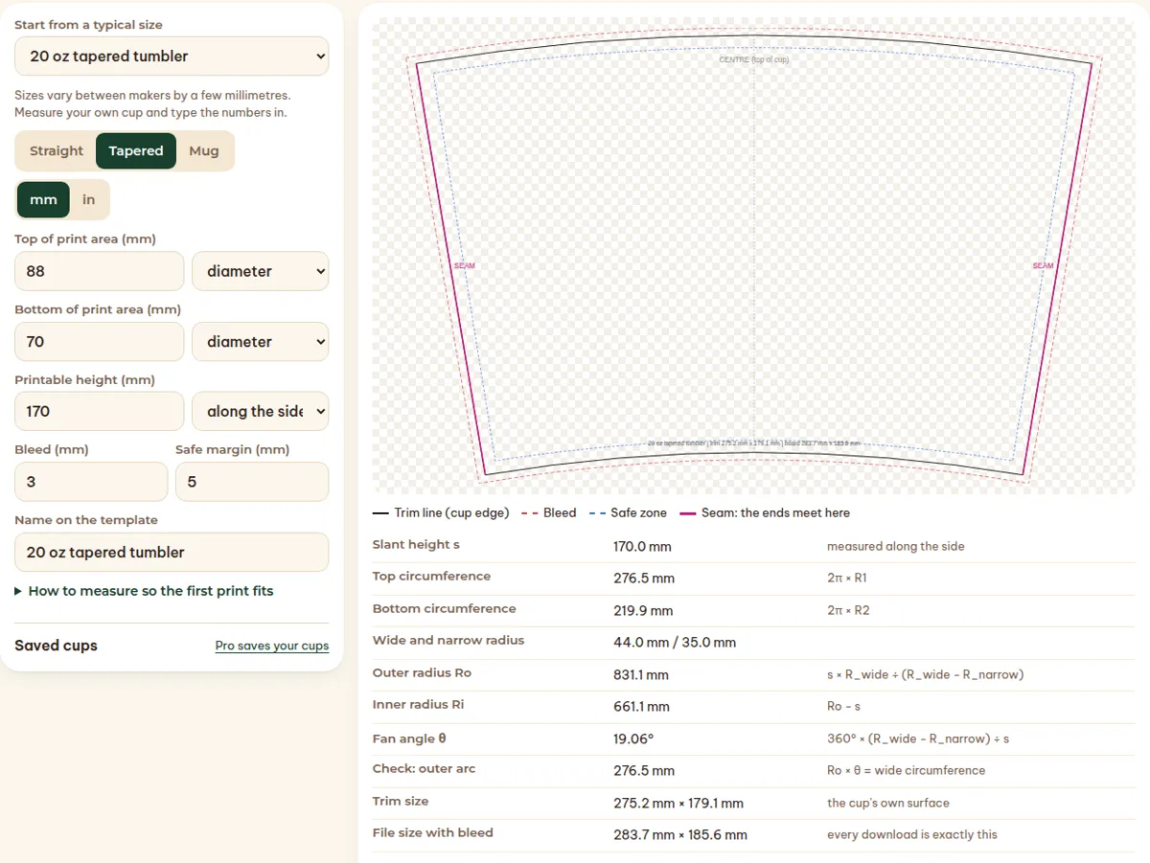Switch units to mm
The height and width of the screenshot is (863, 1150).
tap(44, 200)
